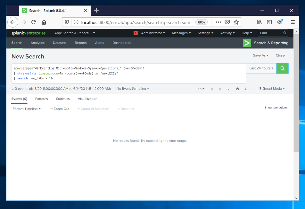This screenshot has width=305, height=209.
Task: Go to the browser home page
Action: pyautogui.click(x=44, y=22)
